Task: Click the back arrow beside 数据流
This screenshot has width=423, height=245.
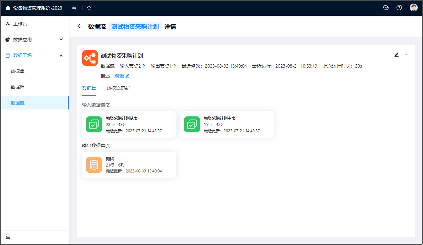Action: click(79, 26)
